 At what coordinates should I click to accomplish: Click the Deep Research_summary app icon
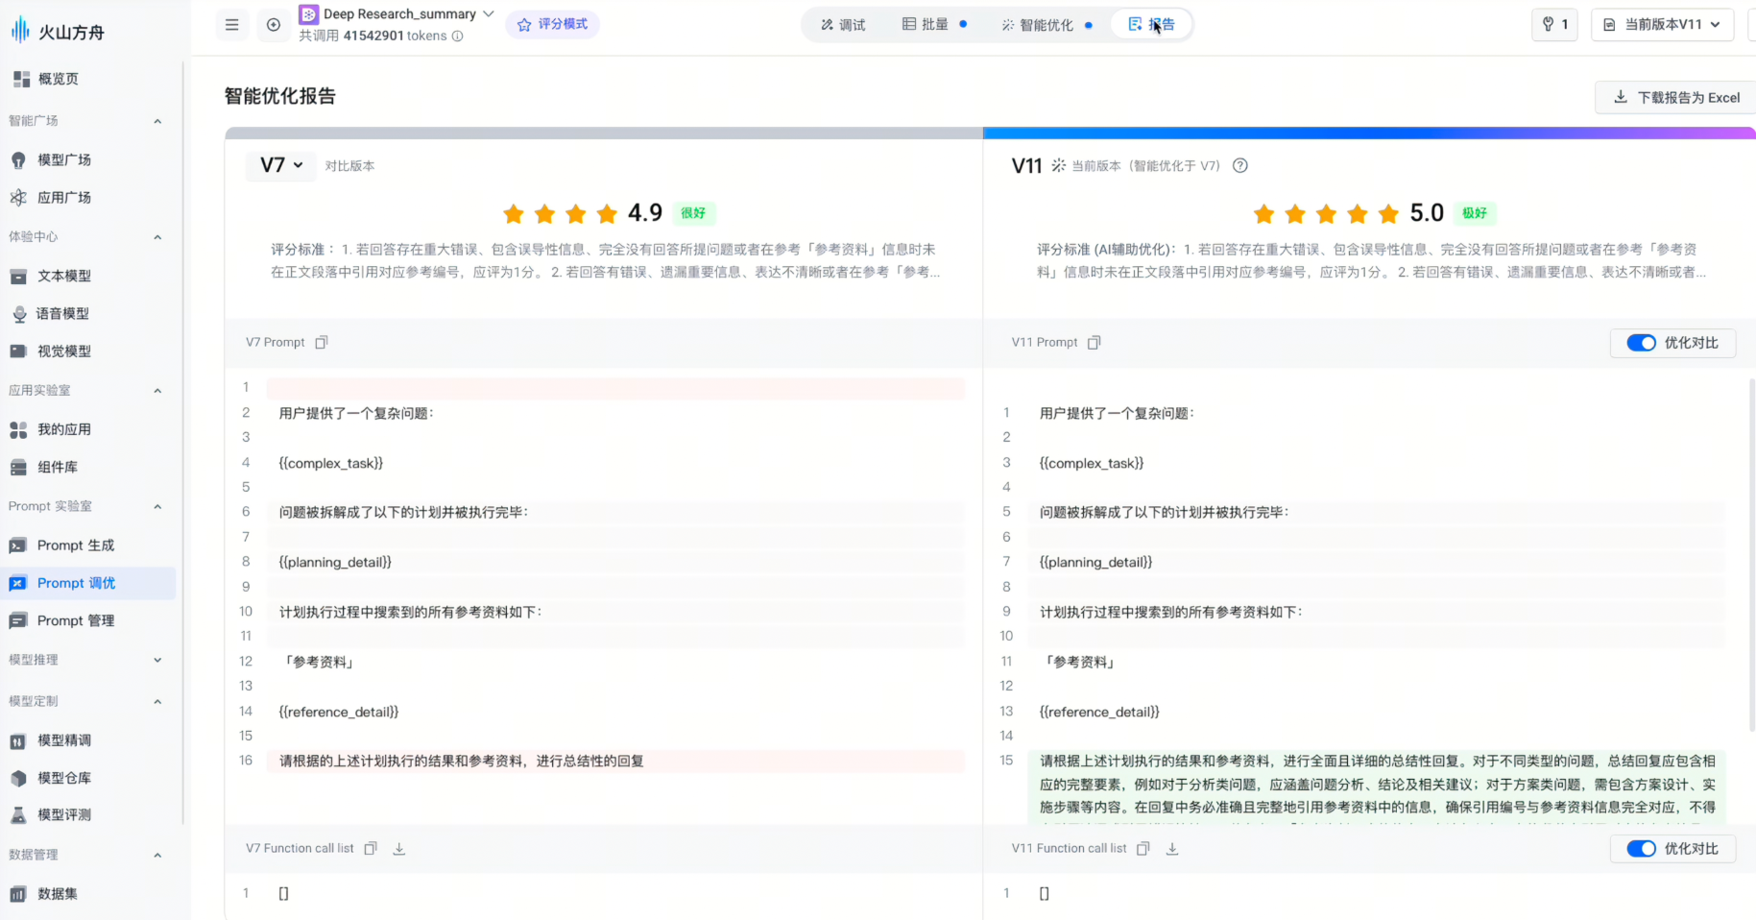point(308,14)
